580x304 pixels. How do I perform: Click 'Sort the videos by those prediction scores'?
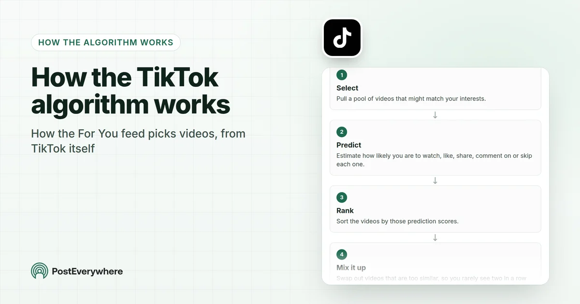tap(397, 221)
